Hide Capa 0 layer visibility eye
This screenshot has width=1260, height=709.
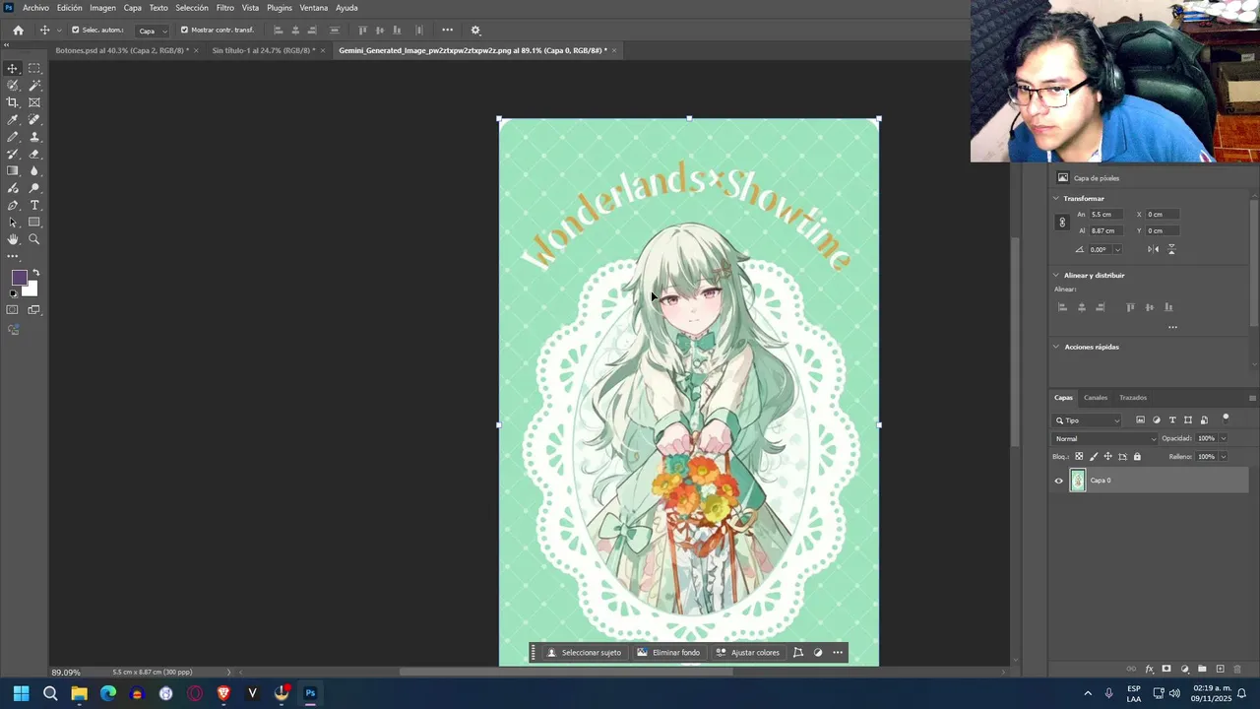(x=1059, y=481)
